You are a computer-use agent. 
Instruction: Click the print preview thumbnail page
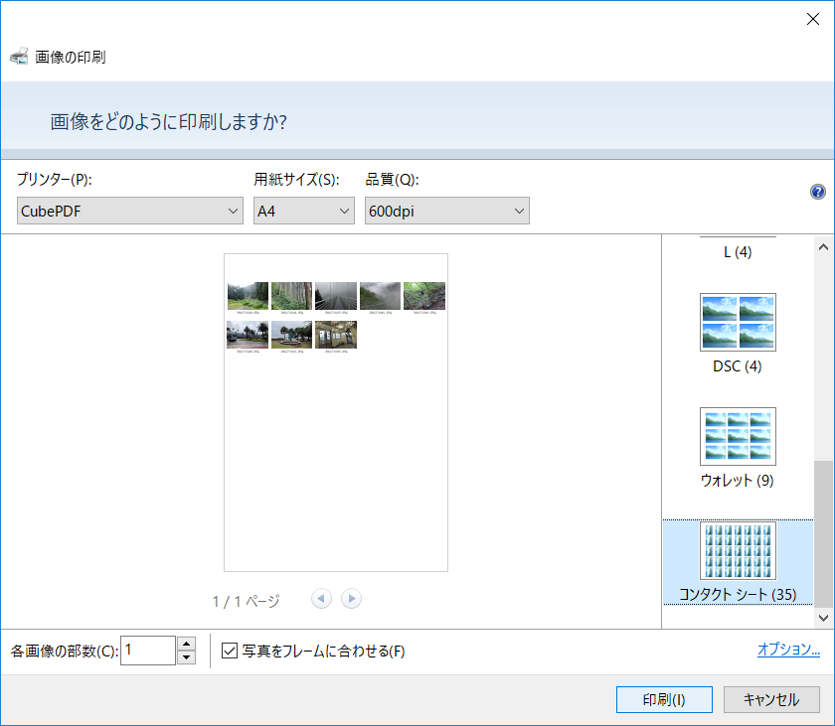pyautogui.click(x=335, y=412)
